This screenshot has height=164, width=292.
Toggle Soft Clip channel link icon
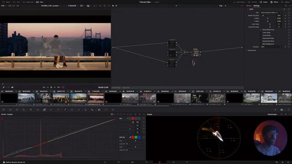pyautogui.click(x=130, y=137)
